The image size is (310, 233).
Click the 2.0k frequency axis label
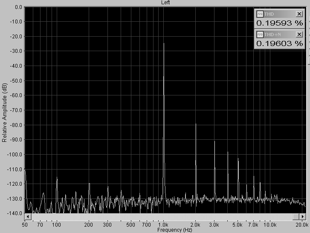tap(195, 225)
